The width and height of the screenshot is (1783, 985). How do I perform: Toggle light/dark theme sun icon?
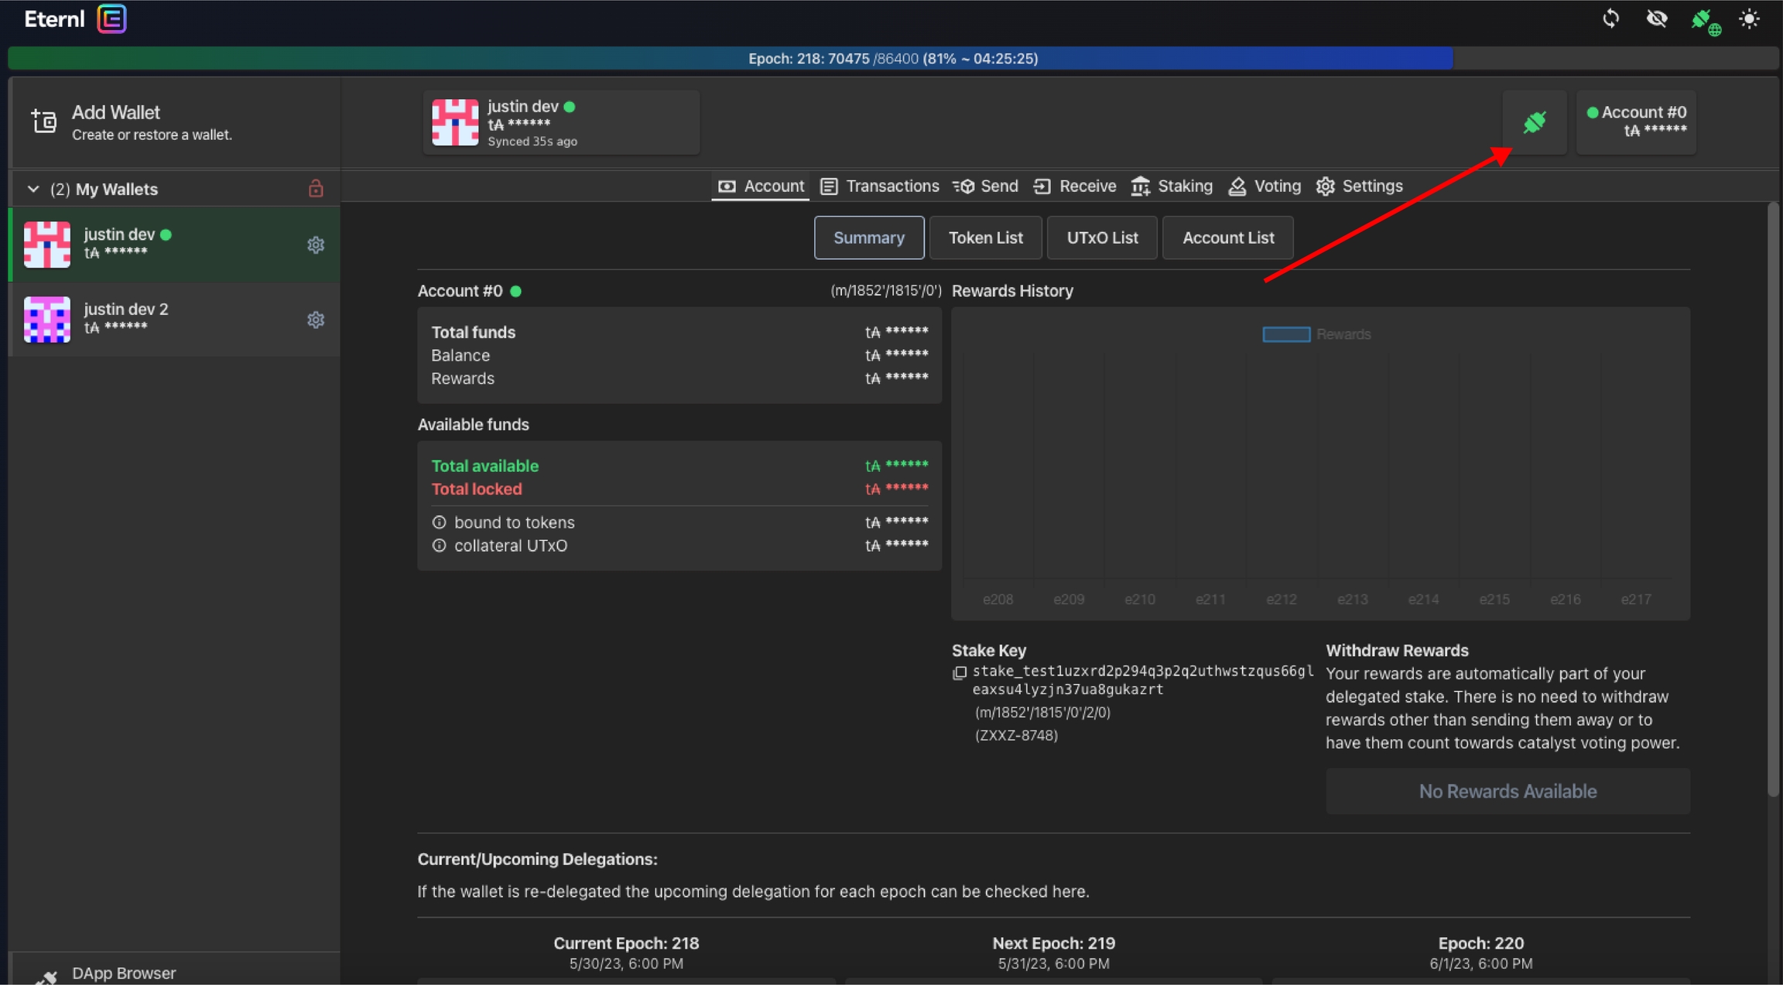[x=1750, y=19]
